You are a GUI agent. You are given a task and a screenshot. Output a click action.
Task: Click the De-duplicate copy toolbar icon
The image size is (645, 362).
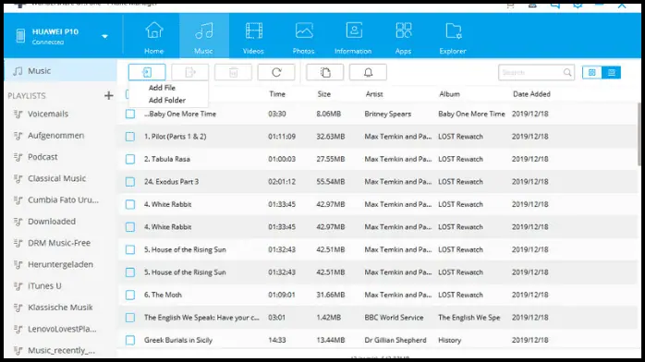coord(325,72)
